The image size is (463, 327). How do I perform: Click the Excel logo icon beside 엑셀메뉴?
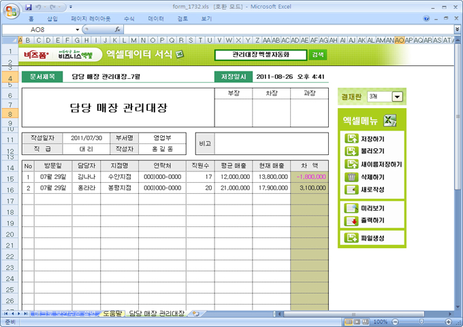(x=389, y=120)
